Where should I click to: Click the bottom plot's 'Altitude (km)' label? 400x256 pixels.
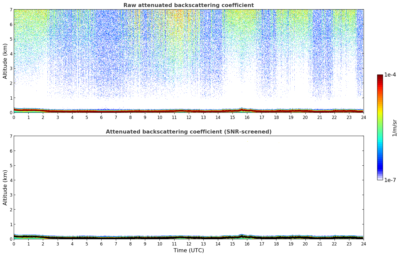pos(5,187)
